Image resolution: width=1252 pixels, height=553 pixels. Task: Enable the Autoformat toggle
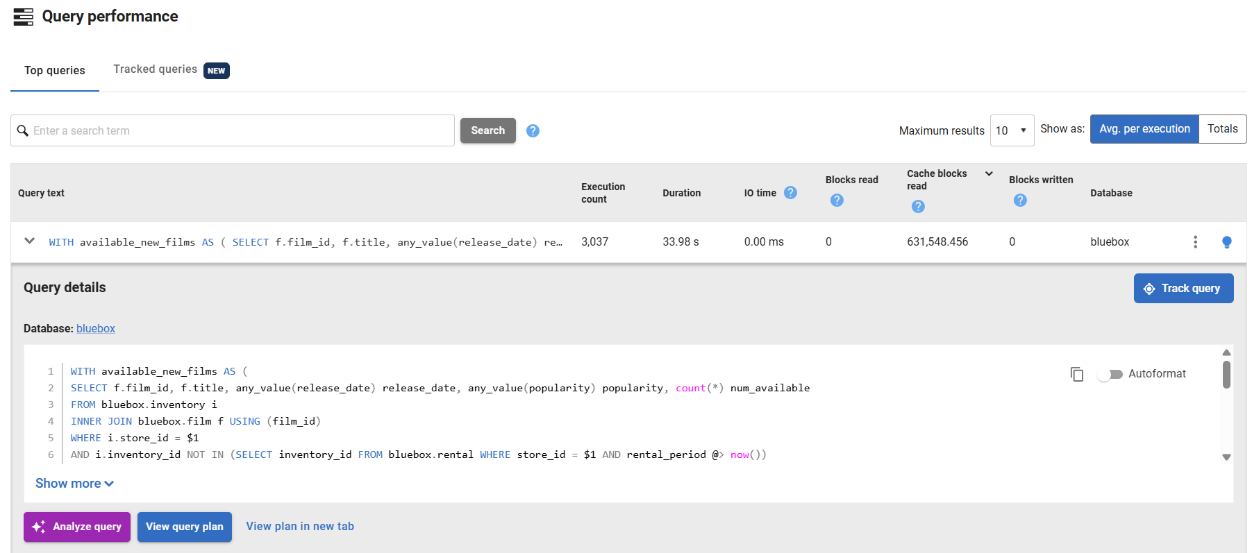coord(1110,374)
